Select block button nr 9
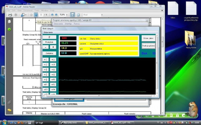Viewport: 201px width, 125px height. pyautogui.click(x=45, y=79)
